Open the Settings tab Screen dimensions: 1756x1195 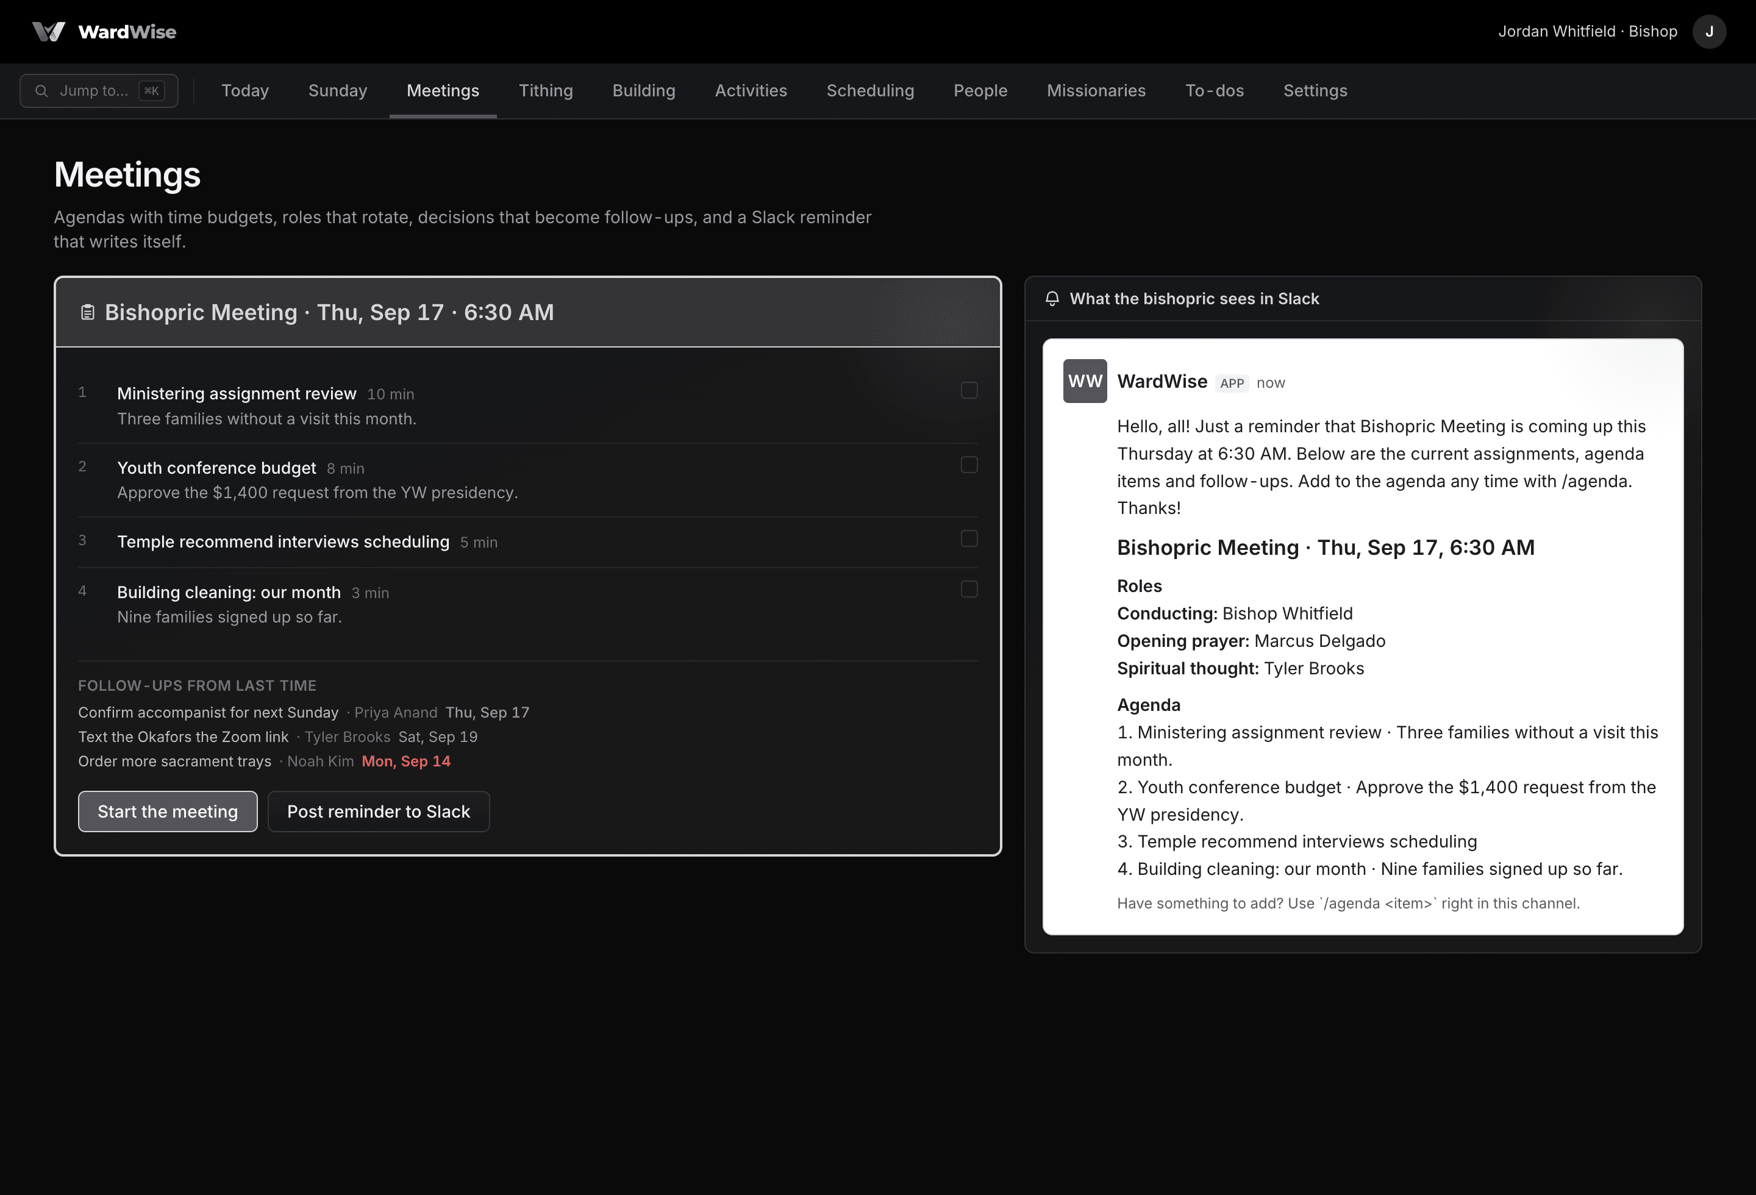[x=1315, y=91]
